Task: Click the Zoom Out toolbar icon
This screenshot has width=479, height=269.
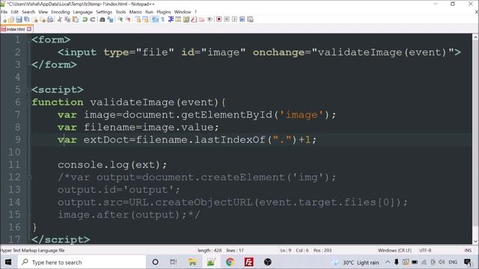Action: tap(128, 19)
